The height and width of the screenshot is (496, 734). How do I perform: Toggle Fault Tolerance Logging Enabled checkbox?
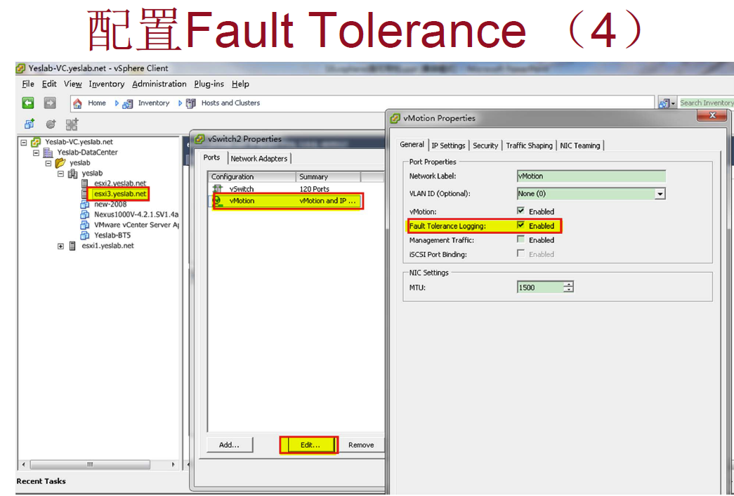[x=520, y=226]
